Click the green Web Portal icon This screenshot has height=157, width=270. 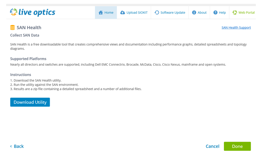235,13
